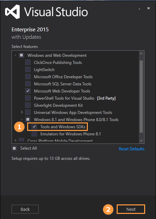The image size is (156, 219).
Task: Minimize the installer window
Action: click(139, 9)
